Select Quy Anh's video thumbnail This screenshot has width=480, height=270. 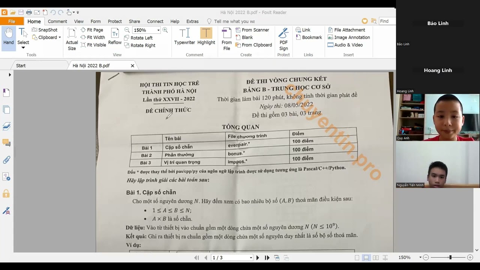click(438, 117)
